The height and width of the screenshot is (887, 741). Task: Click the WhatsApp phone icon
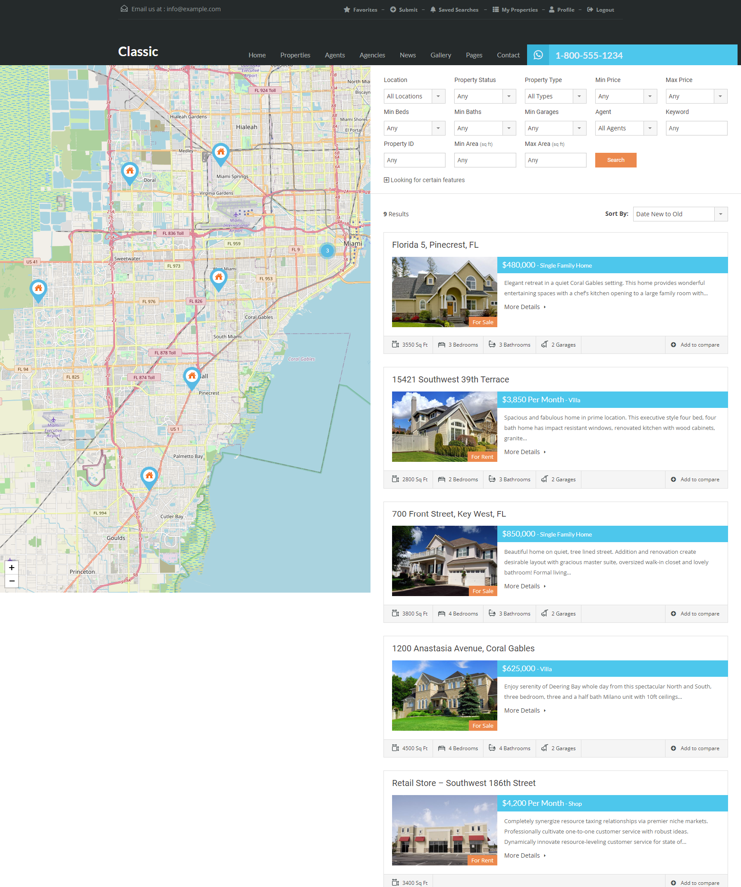point(538,55)
